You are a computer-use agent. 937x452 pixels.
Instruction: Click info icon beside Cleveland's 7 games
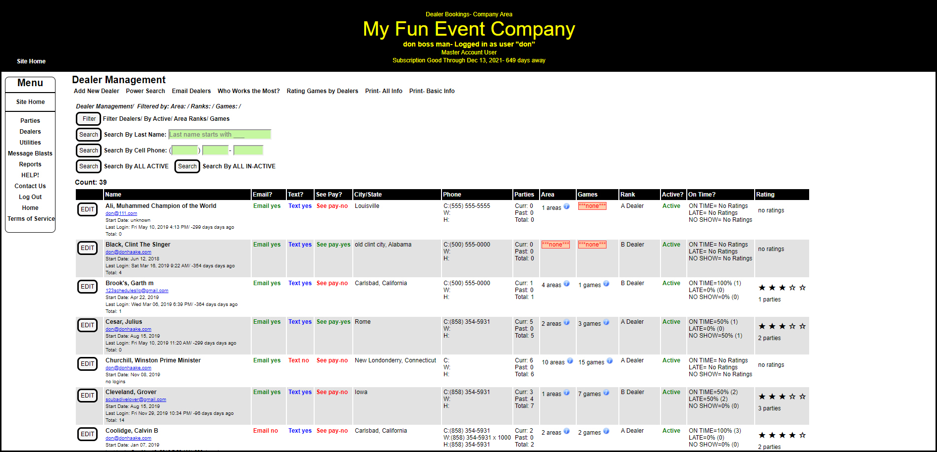606,393
